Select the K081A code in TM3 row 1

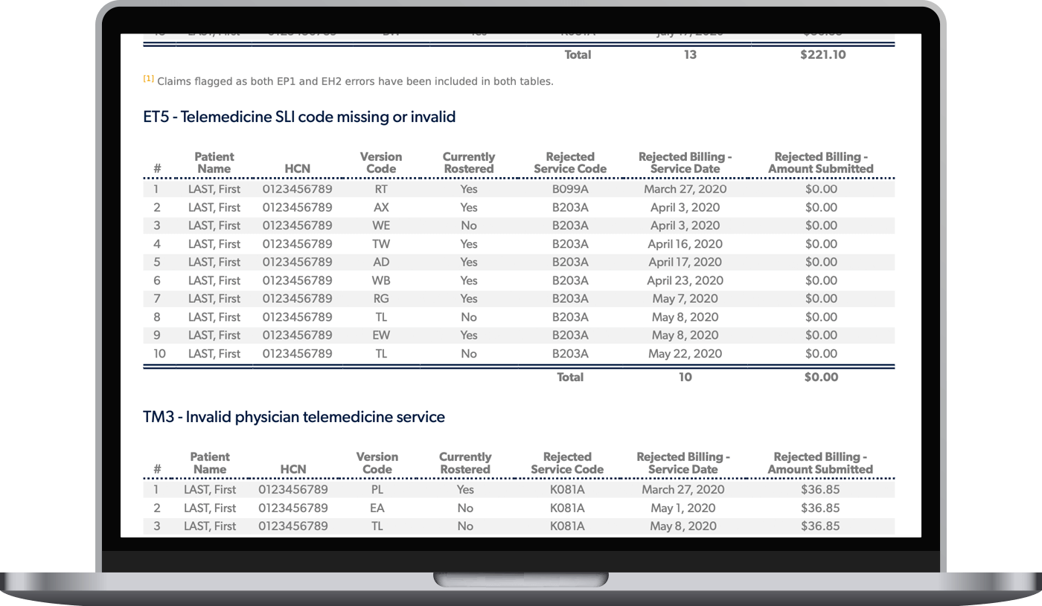[567, 489]
